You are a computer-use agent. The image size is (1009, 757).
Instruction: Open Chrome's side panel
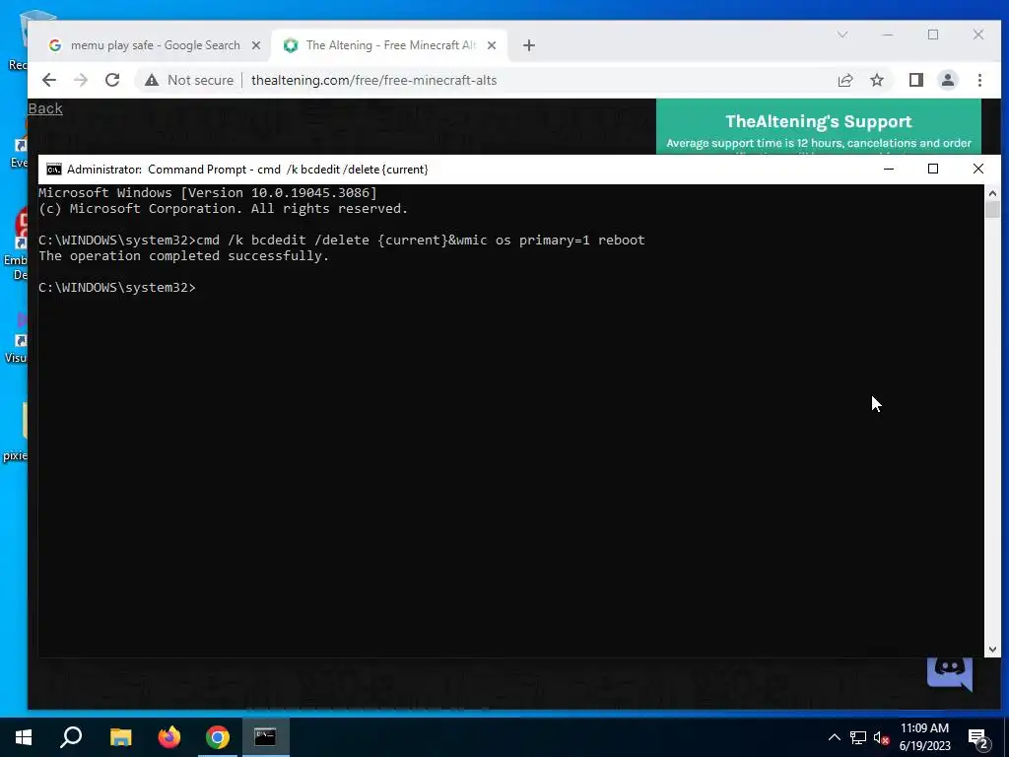coord(915,80)
